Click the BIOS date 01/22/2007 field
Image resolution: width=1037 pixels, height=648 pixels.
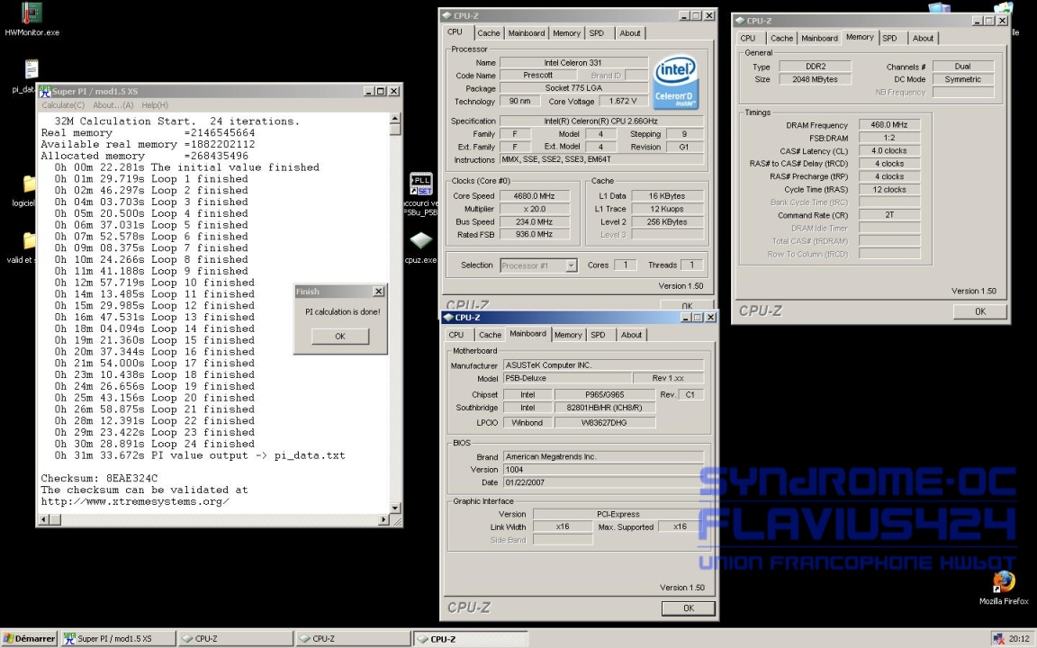click(x=603, y=482)
